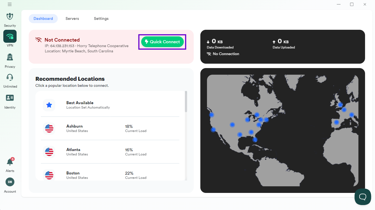Open the Identity card section

10,98
